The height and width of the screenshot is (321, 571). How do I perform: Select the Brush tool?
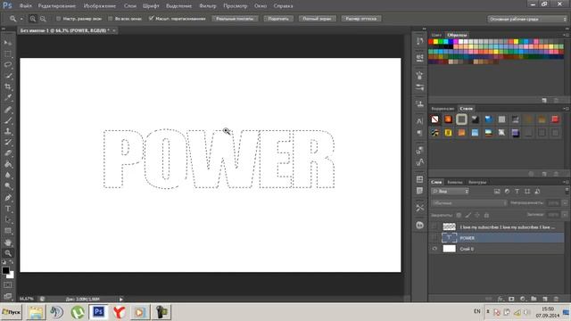(8, 120)
